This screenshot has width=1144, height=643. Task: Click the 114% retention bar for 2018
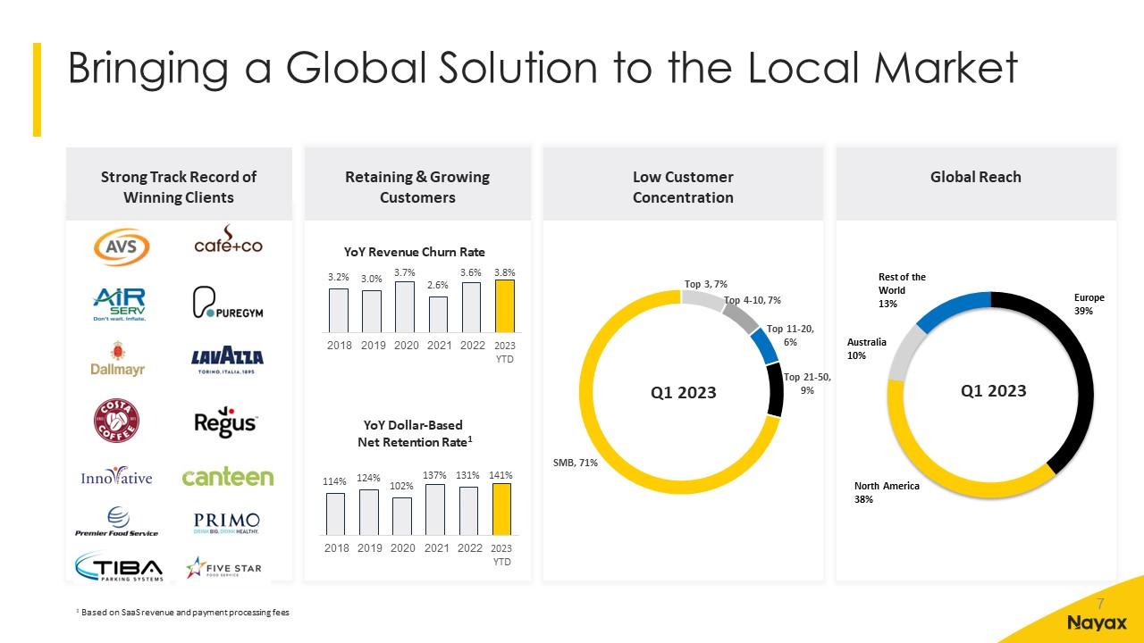click(x=336, y=514)
